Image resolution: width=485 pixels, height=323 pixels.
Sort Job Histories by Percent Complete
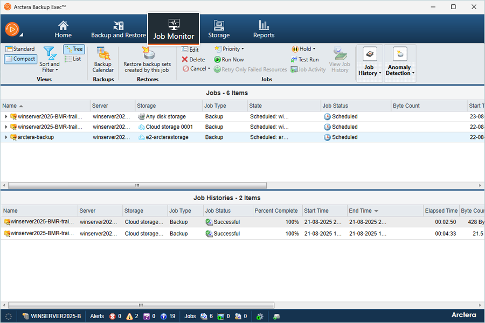276,211
